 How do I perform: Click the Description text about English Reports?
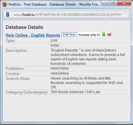(88, 57)
